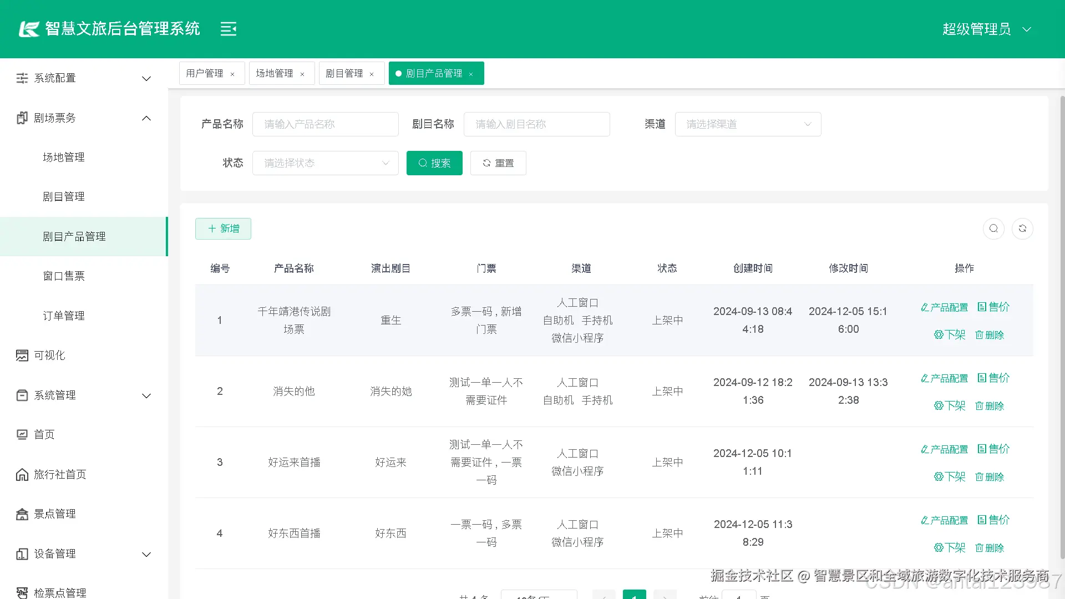Open the 渠道 channel dropdown
Screen dimensions: 1065x599
[x=748, y=124]
